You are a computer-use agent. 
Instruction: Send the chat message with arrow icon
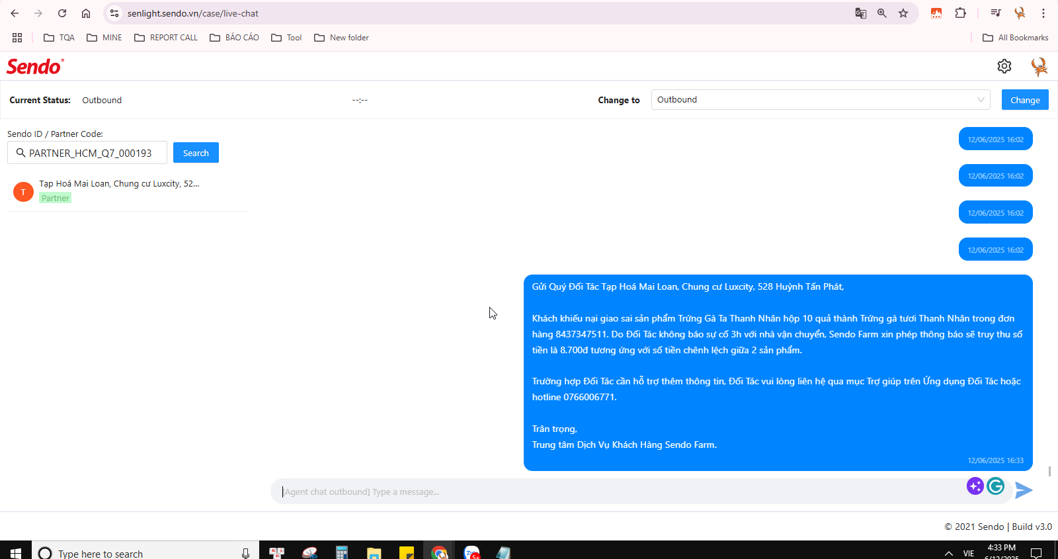point(1024,490)
